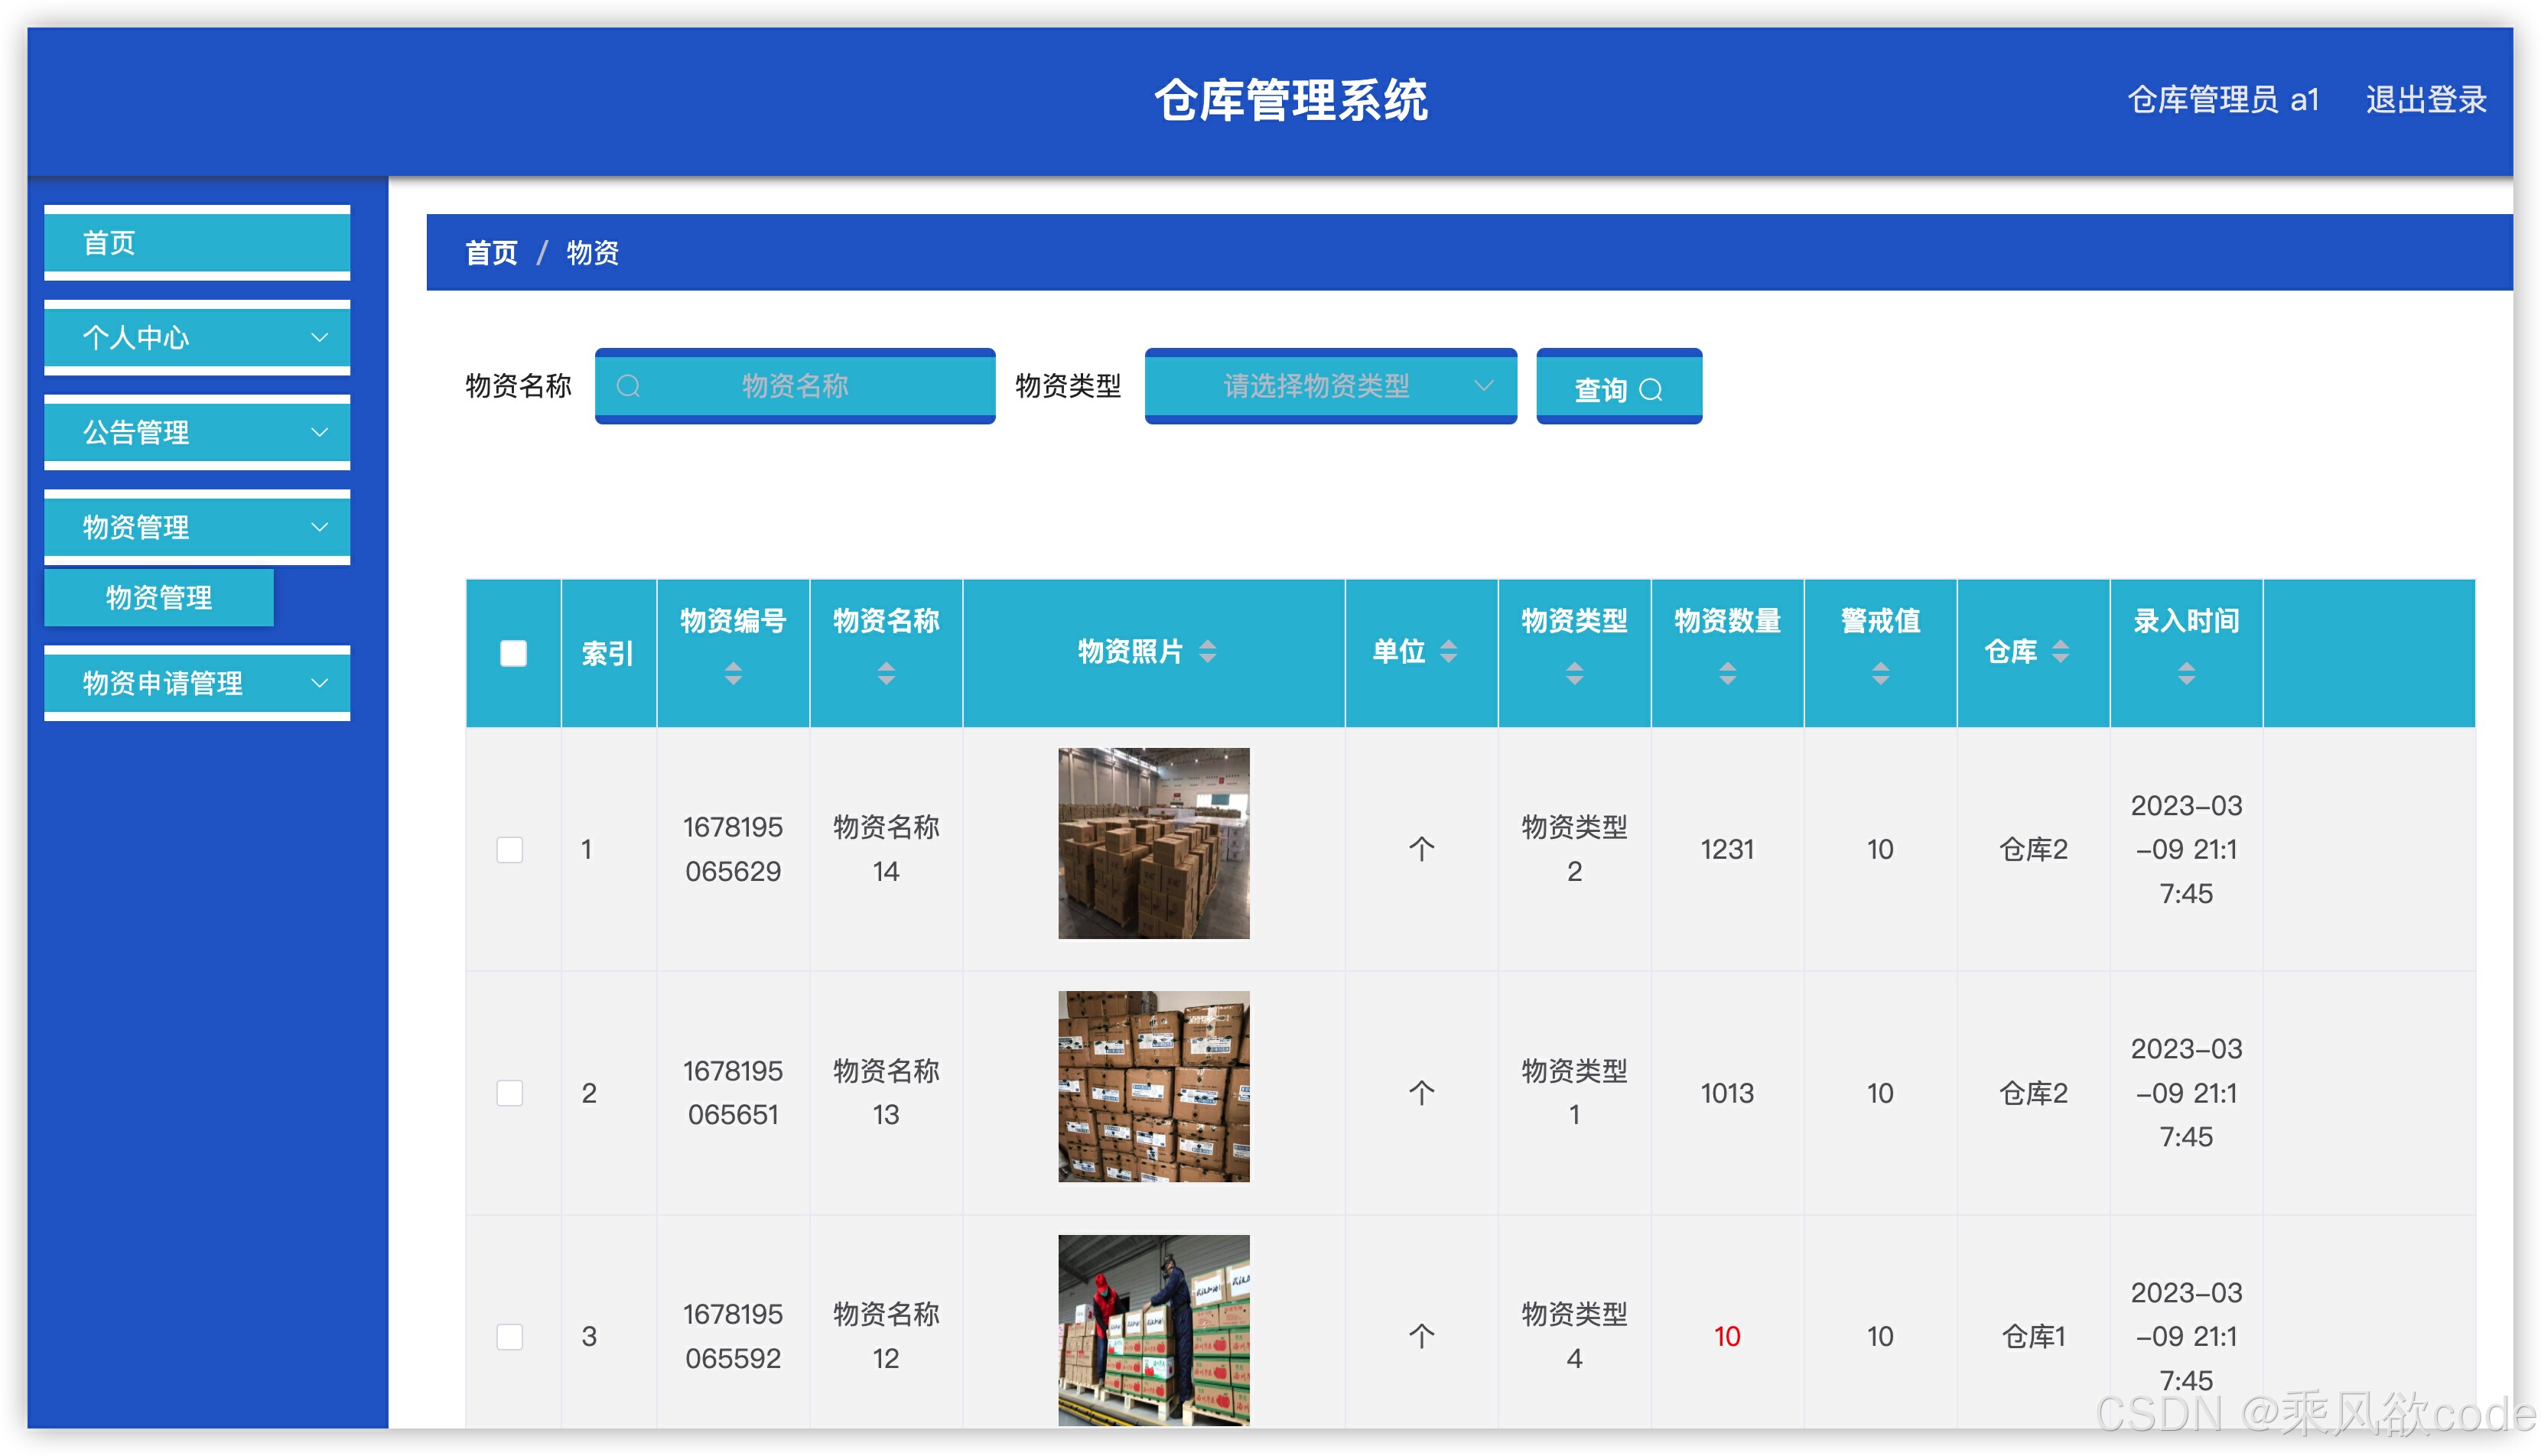Open the warehouse photo thumbnail in row 2
Image resolution: width=2541 pixels, height=1456 pixels.
[1153, 1087]
